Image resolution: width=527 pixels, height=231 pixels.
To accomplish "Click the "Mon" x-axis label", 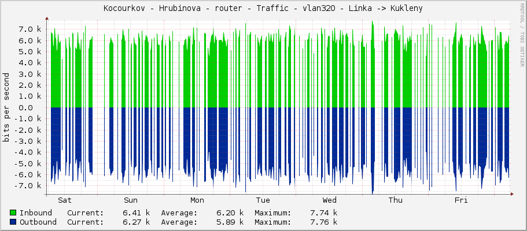I will 197,200.
